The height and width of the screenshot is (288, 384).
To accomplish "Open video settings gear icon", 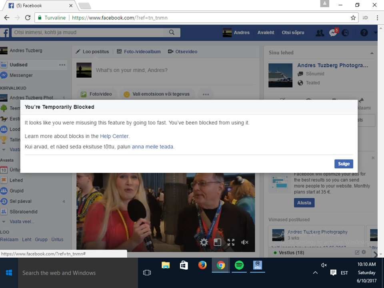I will pyautogui.click(x=204, y=242).
